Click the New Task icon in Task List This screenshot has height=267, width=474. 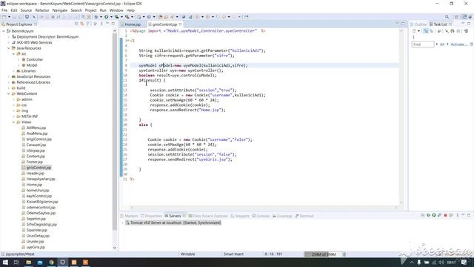[414, 31]
